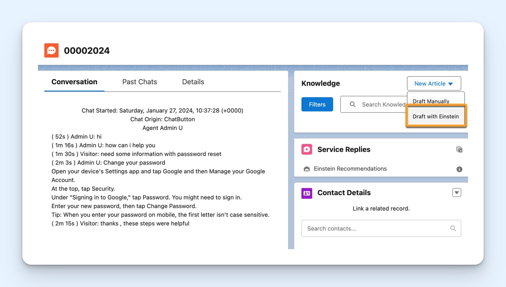Viewport: 506px width, 287px height.
Task: Select the Conversation tab
Action: [x=74, y=82]
